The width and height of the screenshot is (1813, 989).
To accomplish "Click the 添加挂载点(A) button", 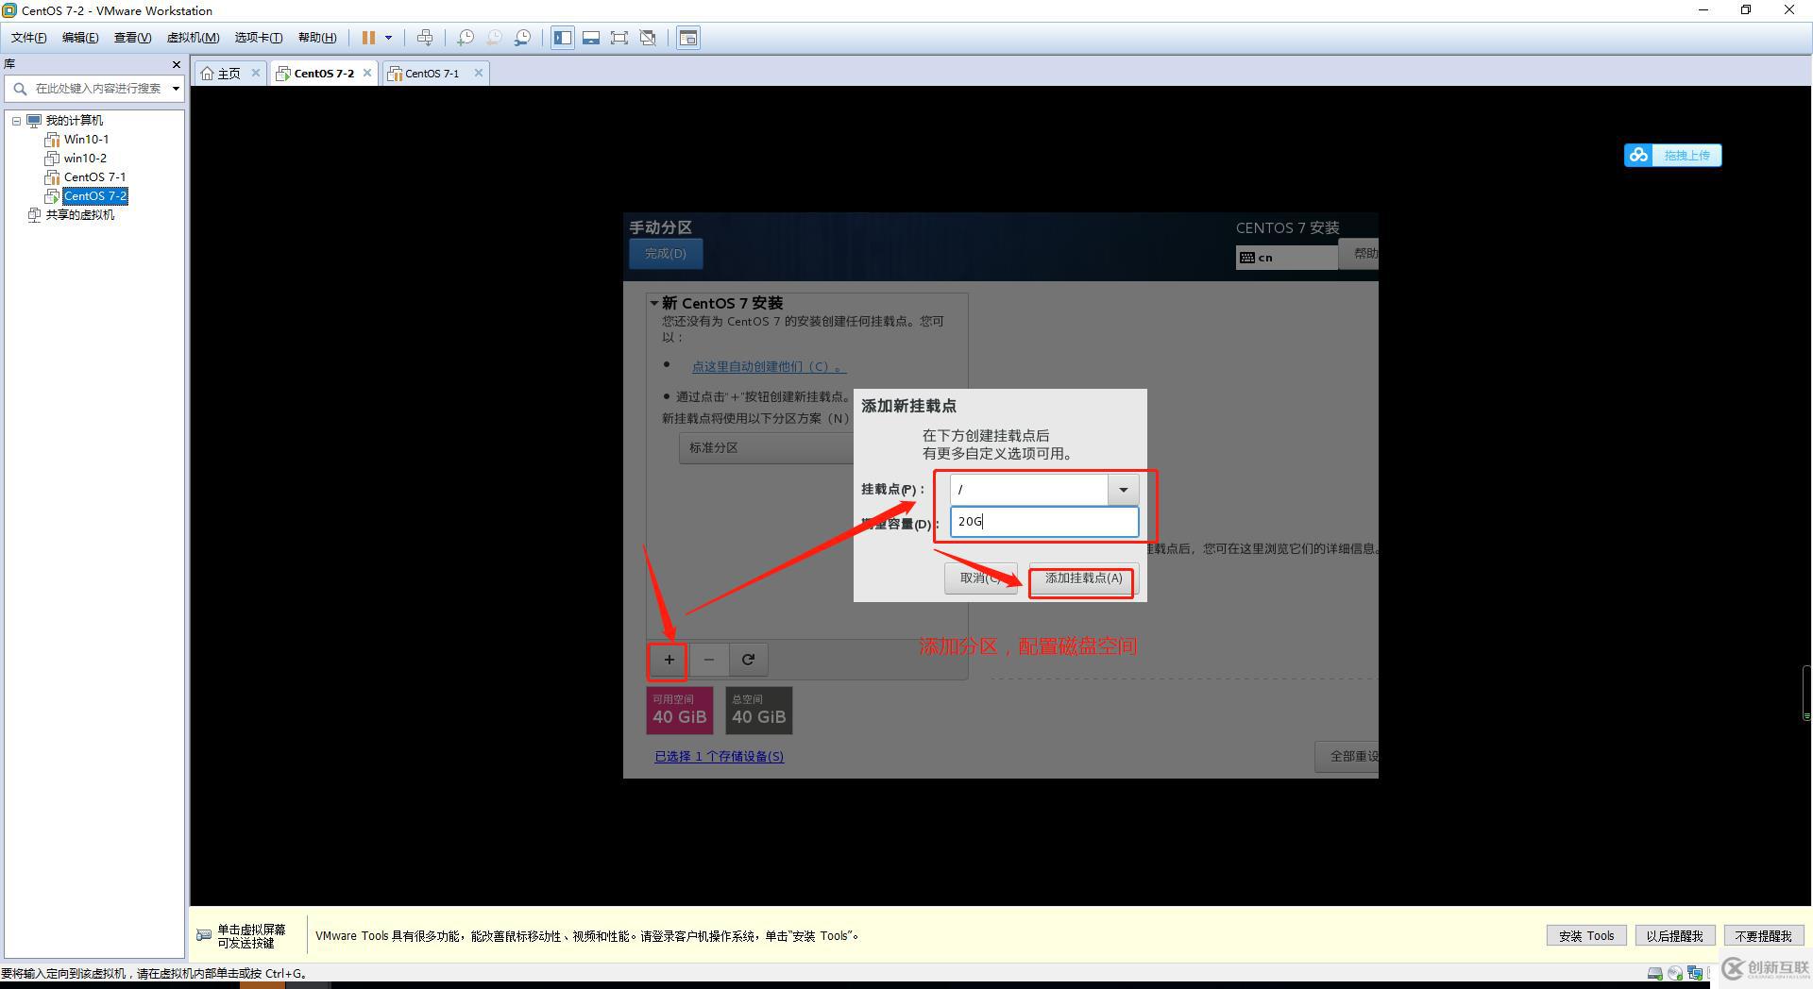I will (x=1083, y=578).
